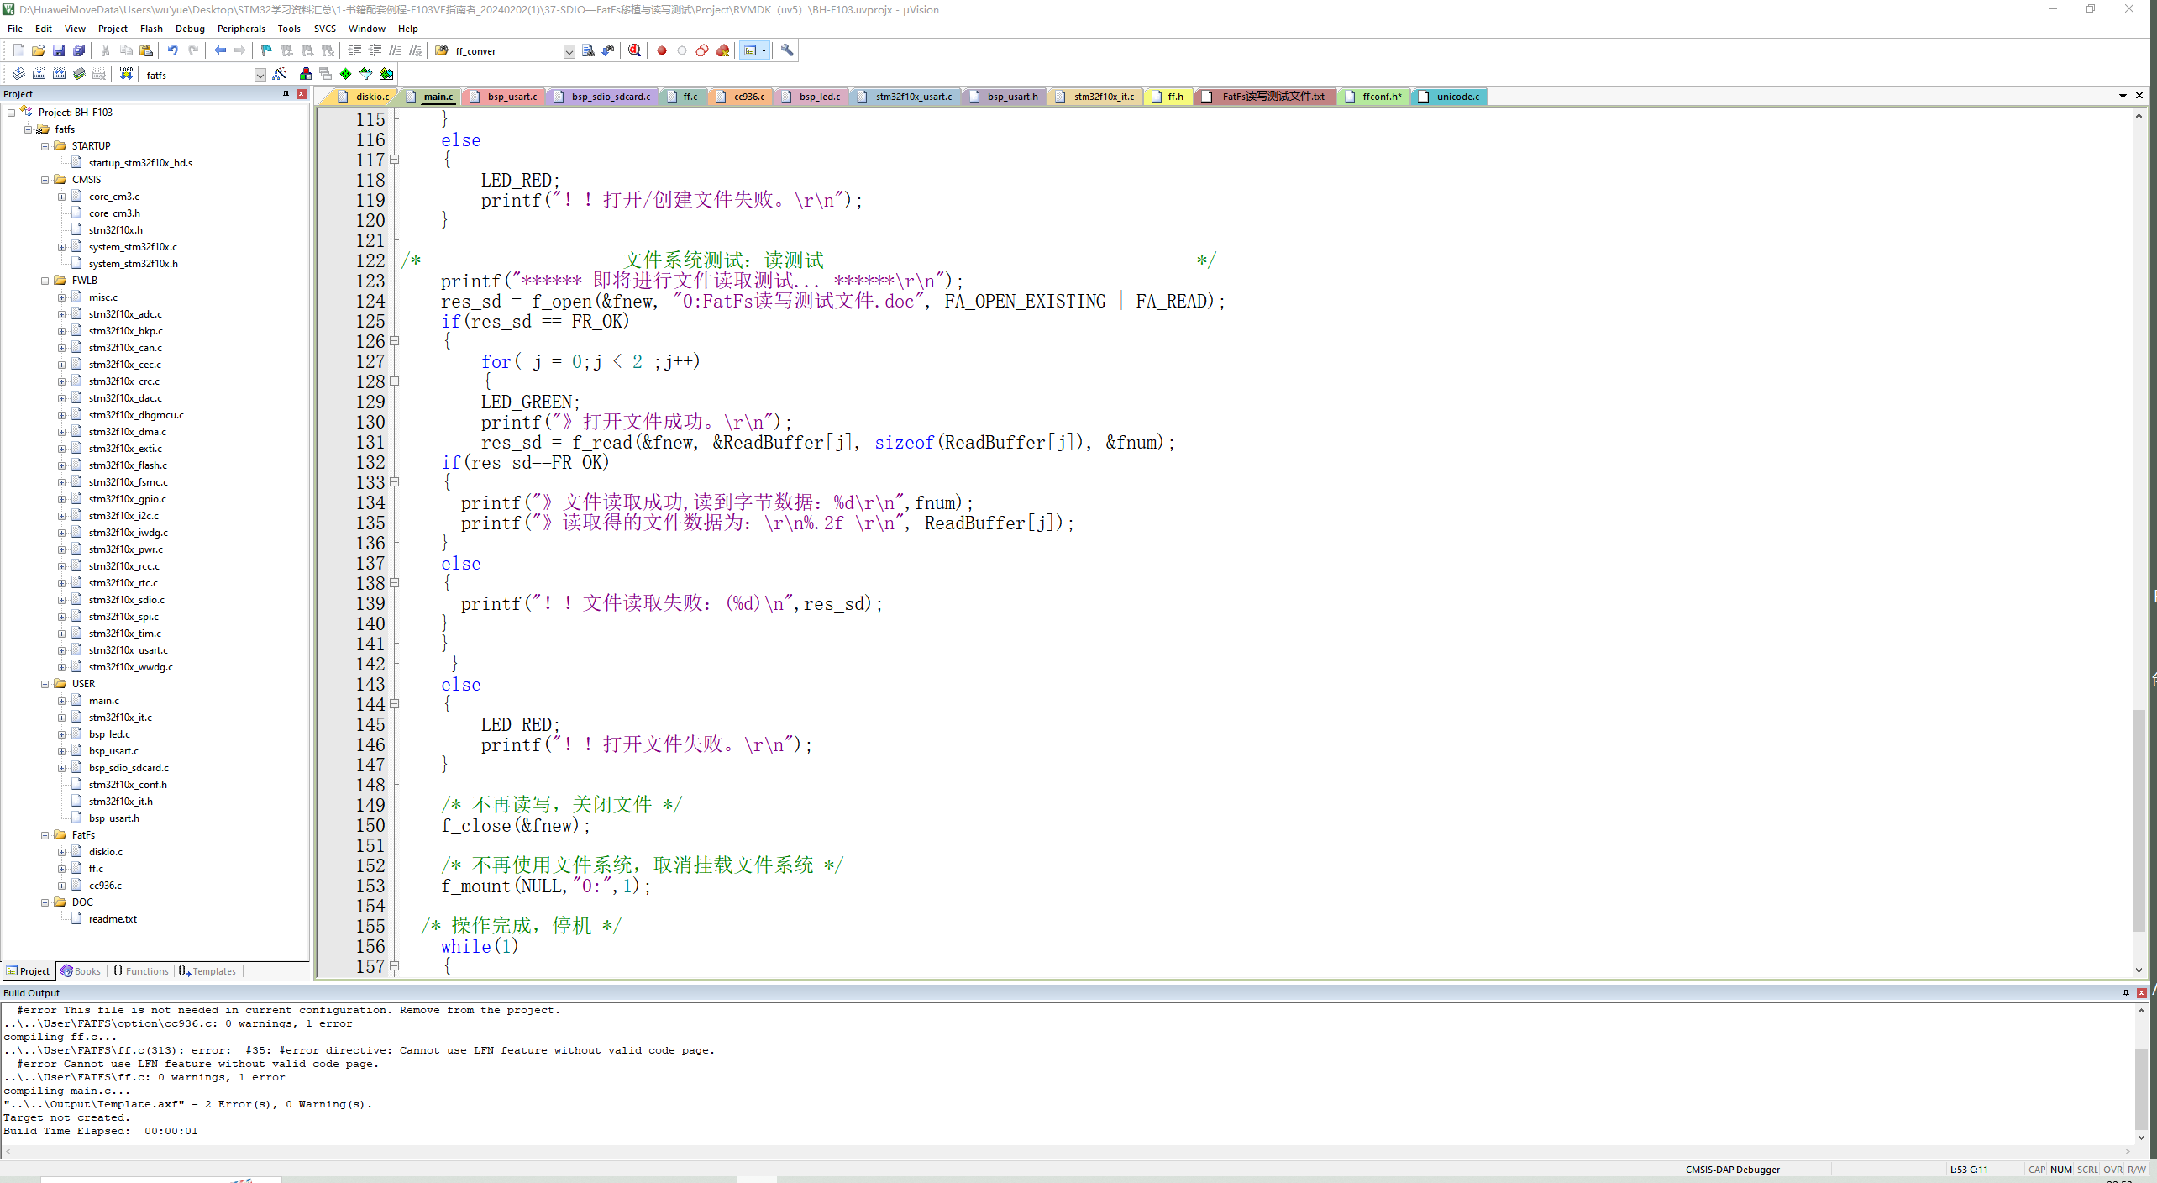Open the Peripherals menu

pos(241,29)
